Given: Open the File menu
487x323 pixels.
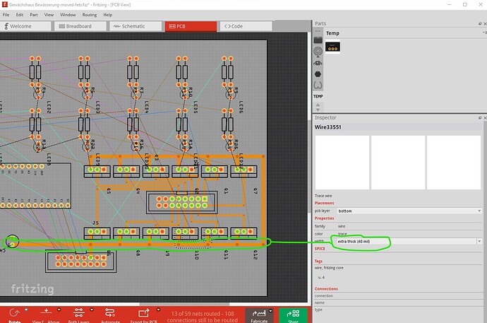Looking at the screenshot, I should tap(6, 15).
